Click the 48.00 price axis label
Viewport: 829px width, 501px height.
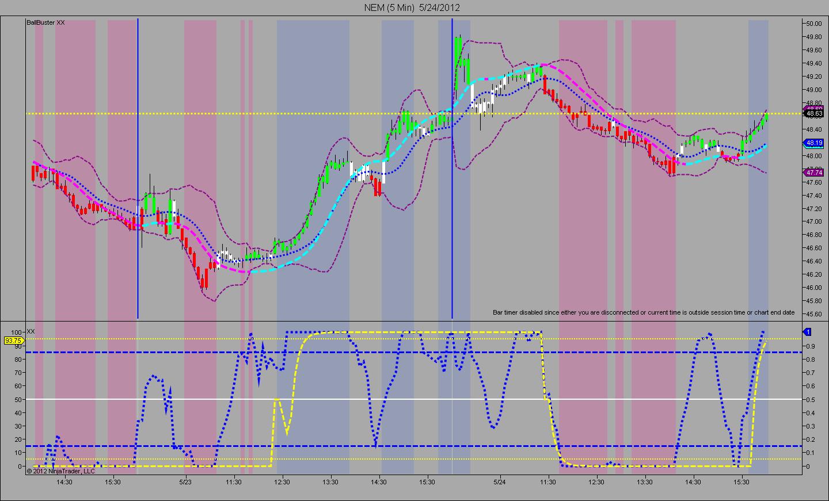[x=814, y=156]
